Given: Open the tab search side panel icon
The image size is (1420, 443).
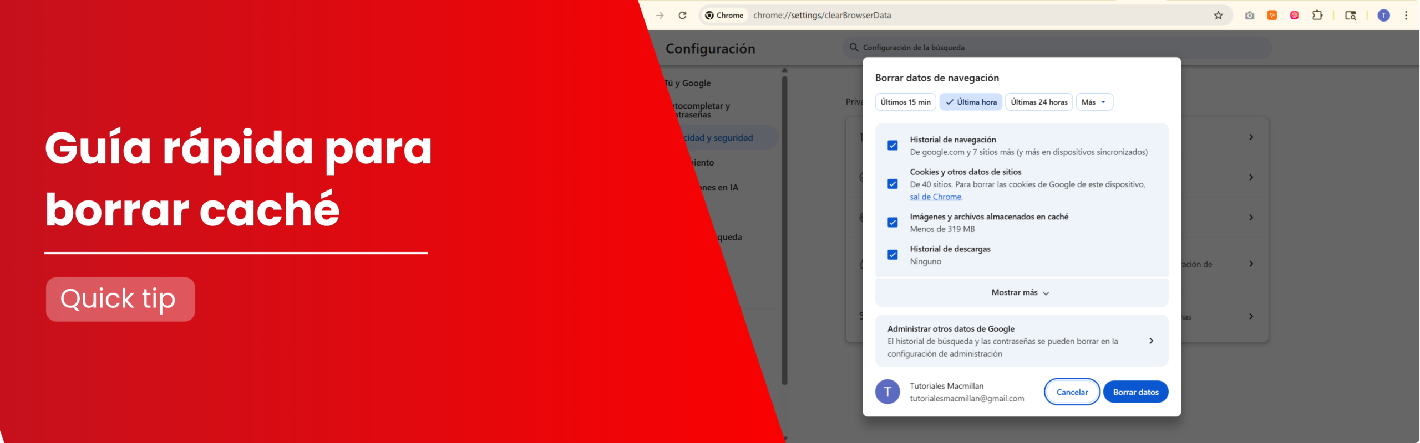Looking at the screenshot, I should (1351, 16).
